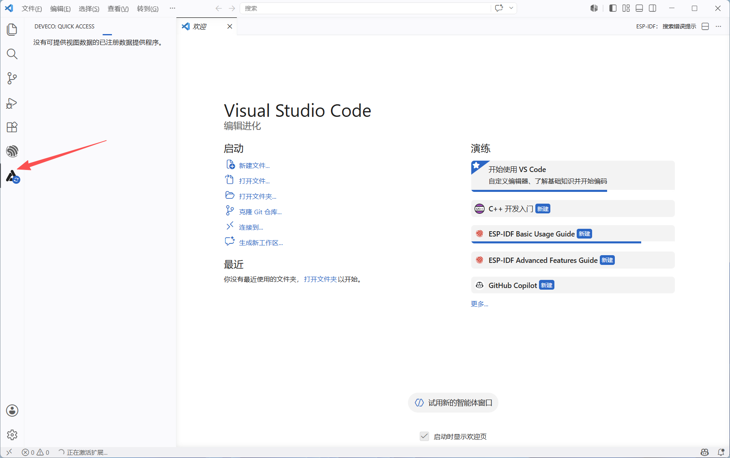This screenshot has width=730, height=458.
Task: Open the 开始使用 VS Code walkthrough
Action: click(573, 176)
